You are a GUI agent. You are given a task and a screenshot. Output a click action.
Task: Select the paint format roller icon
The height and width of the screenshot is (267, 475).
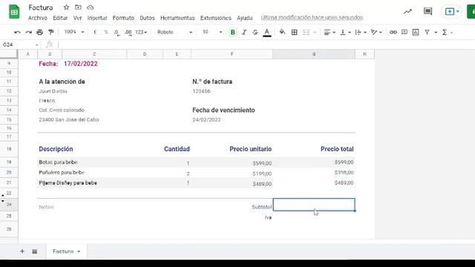[x=51, y=32]
